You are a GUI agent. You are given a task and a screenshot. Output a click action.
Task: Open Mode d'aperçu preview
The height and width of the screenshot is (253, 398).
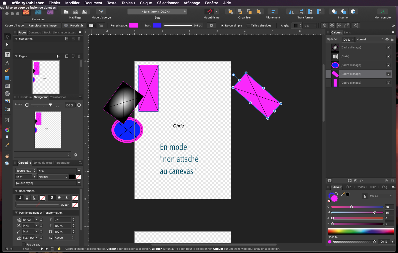tap(101, 11)
